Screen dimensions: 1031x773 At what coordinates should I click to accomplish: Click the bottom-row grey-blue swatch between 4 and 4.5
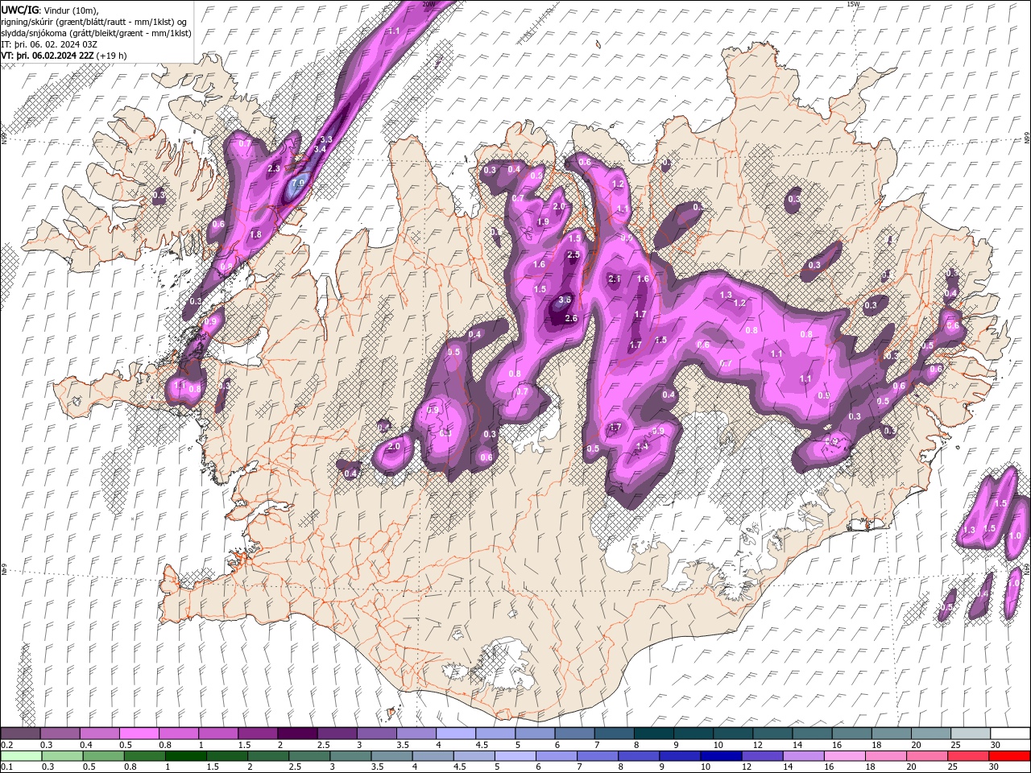433,756
